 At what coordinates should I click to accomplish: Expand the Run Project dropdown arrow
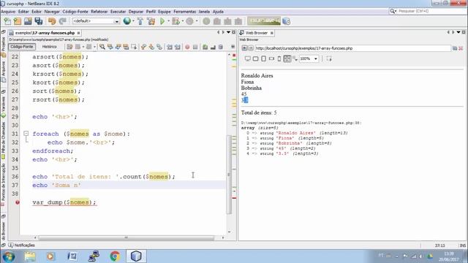[168, 21]
